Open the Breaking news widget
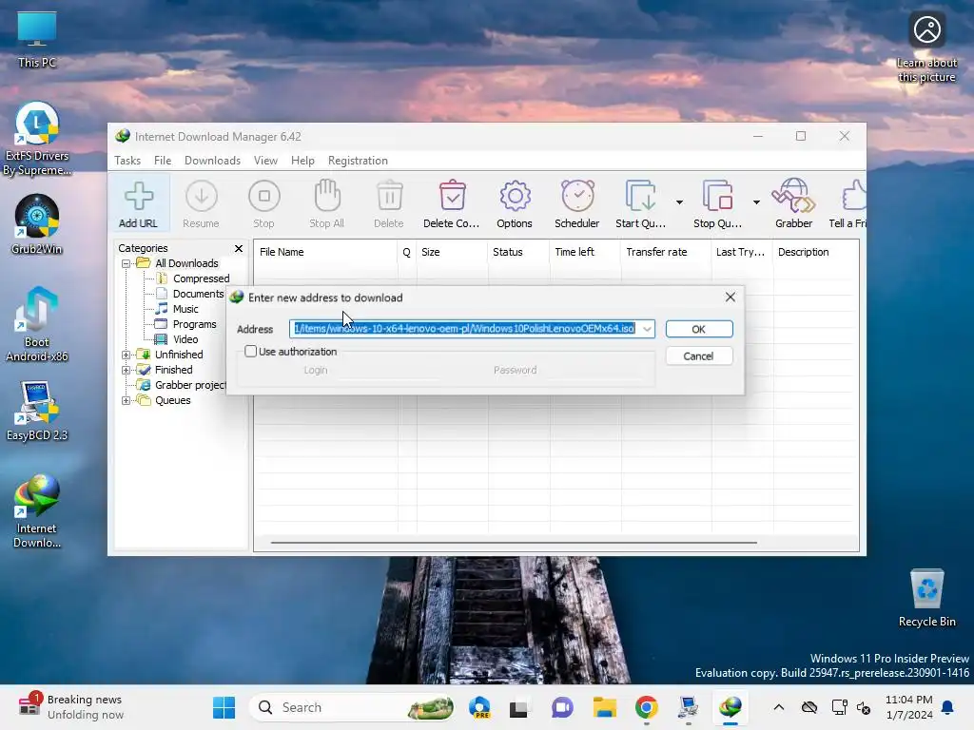 pyautogui.click(x=70, y=707)
